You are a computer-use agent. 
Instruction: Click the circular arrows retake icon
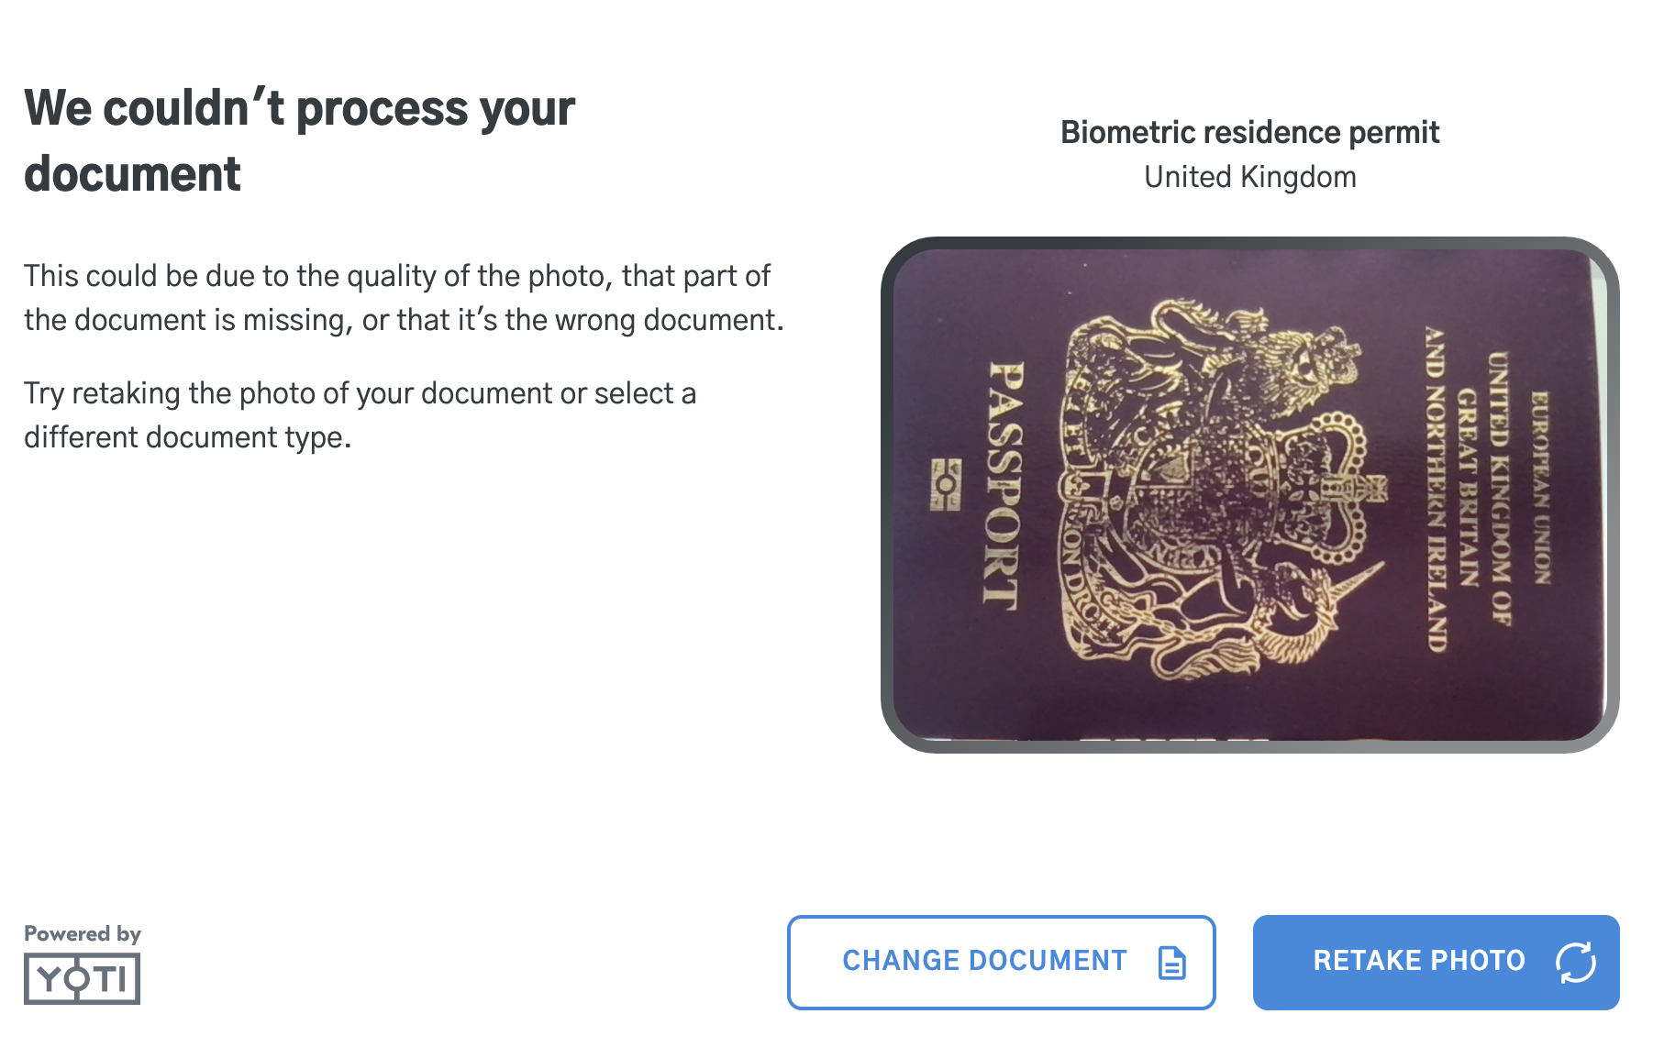point(1575,962)
